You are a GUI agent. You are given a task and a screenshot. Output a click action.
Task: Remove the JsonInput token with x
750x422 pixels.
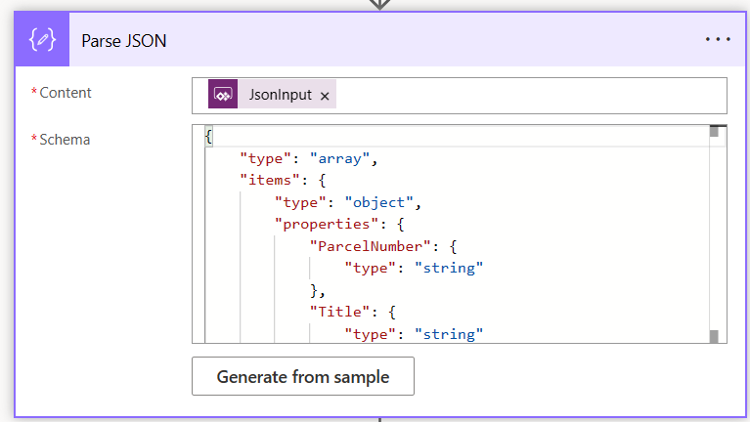coord(325,96)
